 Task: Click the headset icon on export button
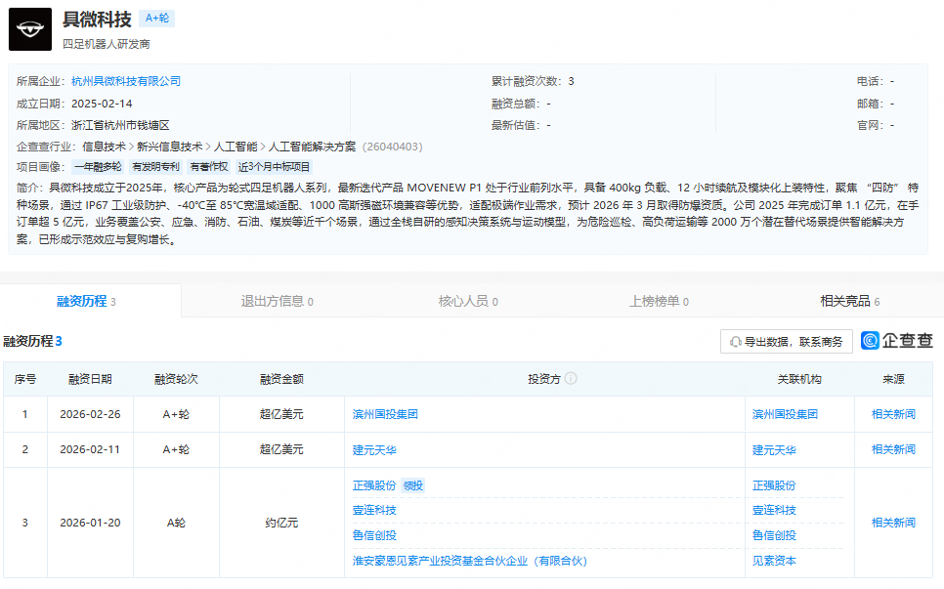[x=734, y=342]
